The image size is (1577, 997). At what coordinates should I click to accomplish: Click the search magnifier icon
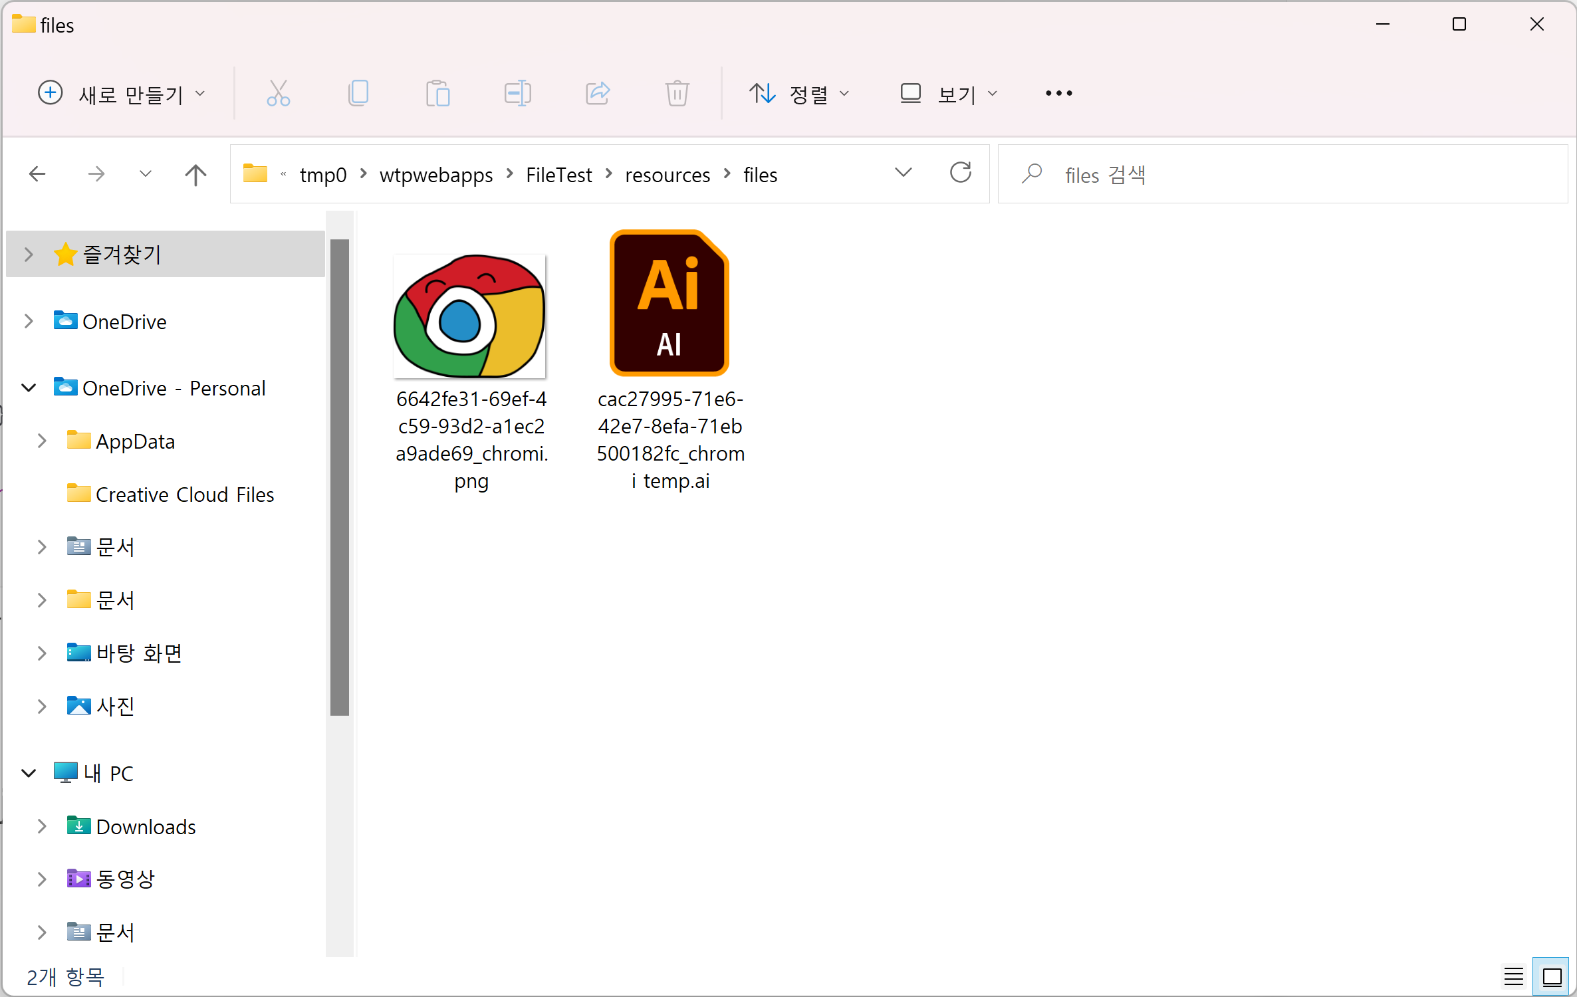pyautogui.click(x=1031, y=174)
